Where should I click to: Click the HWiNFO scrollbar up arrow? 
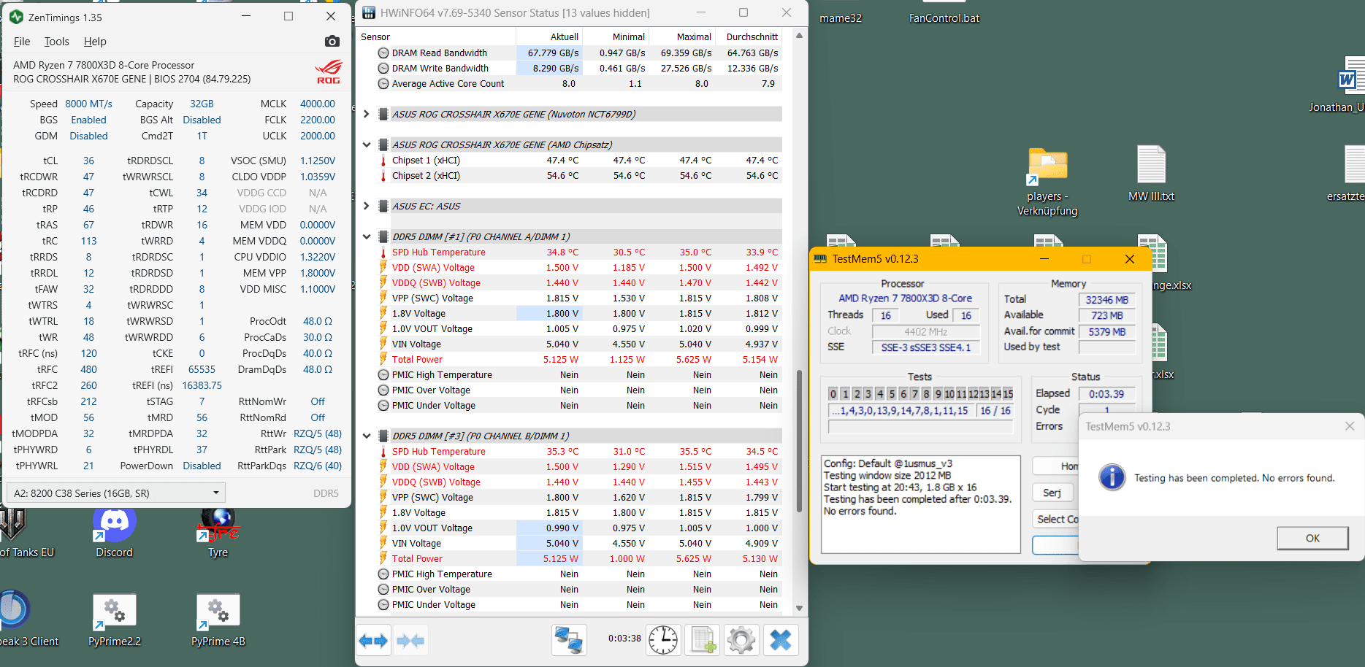tap(799, 36)
